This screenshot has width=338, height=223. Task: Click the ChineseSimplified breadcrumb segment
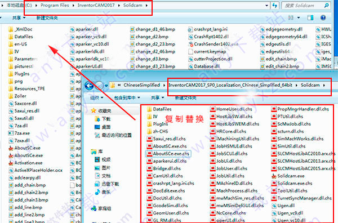click(x=141, y=85)
